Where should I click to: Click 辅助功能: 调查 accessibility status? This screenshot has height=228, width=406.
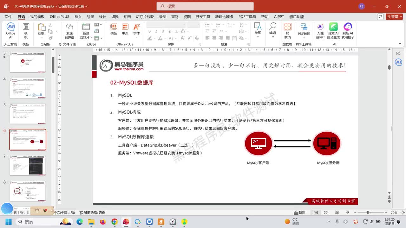point(92,212)
